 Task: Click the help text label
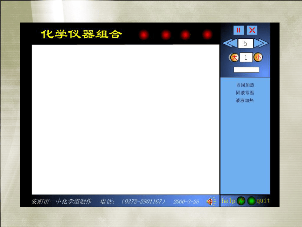coord(228,201)
